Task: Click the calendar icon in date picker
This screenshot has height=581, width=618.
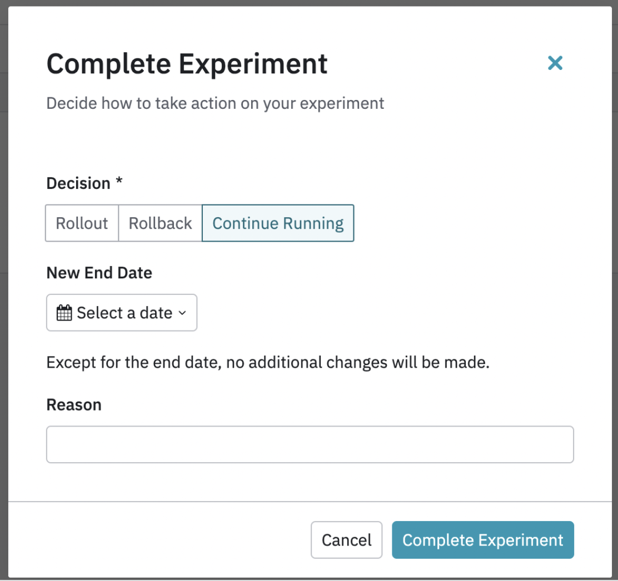Action: tap(64, 313)
